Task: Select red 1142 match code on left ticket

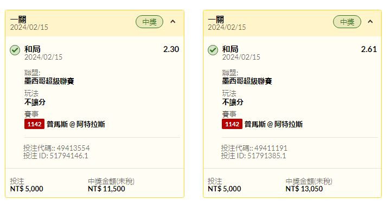Action: click(x=34, y=124)
